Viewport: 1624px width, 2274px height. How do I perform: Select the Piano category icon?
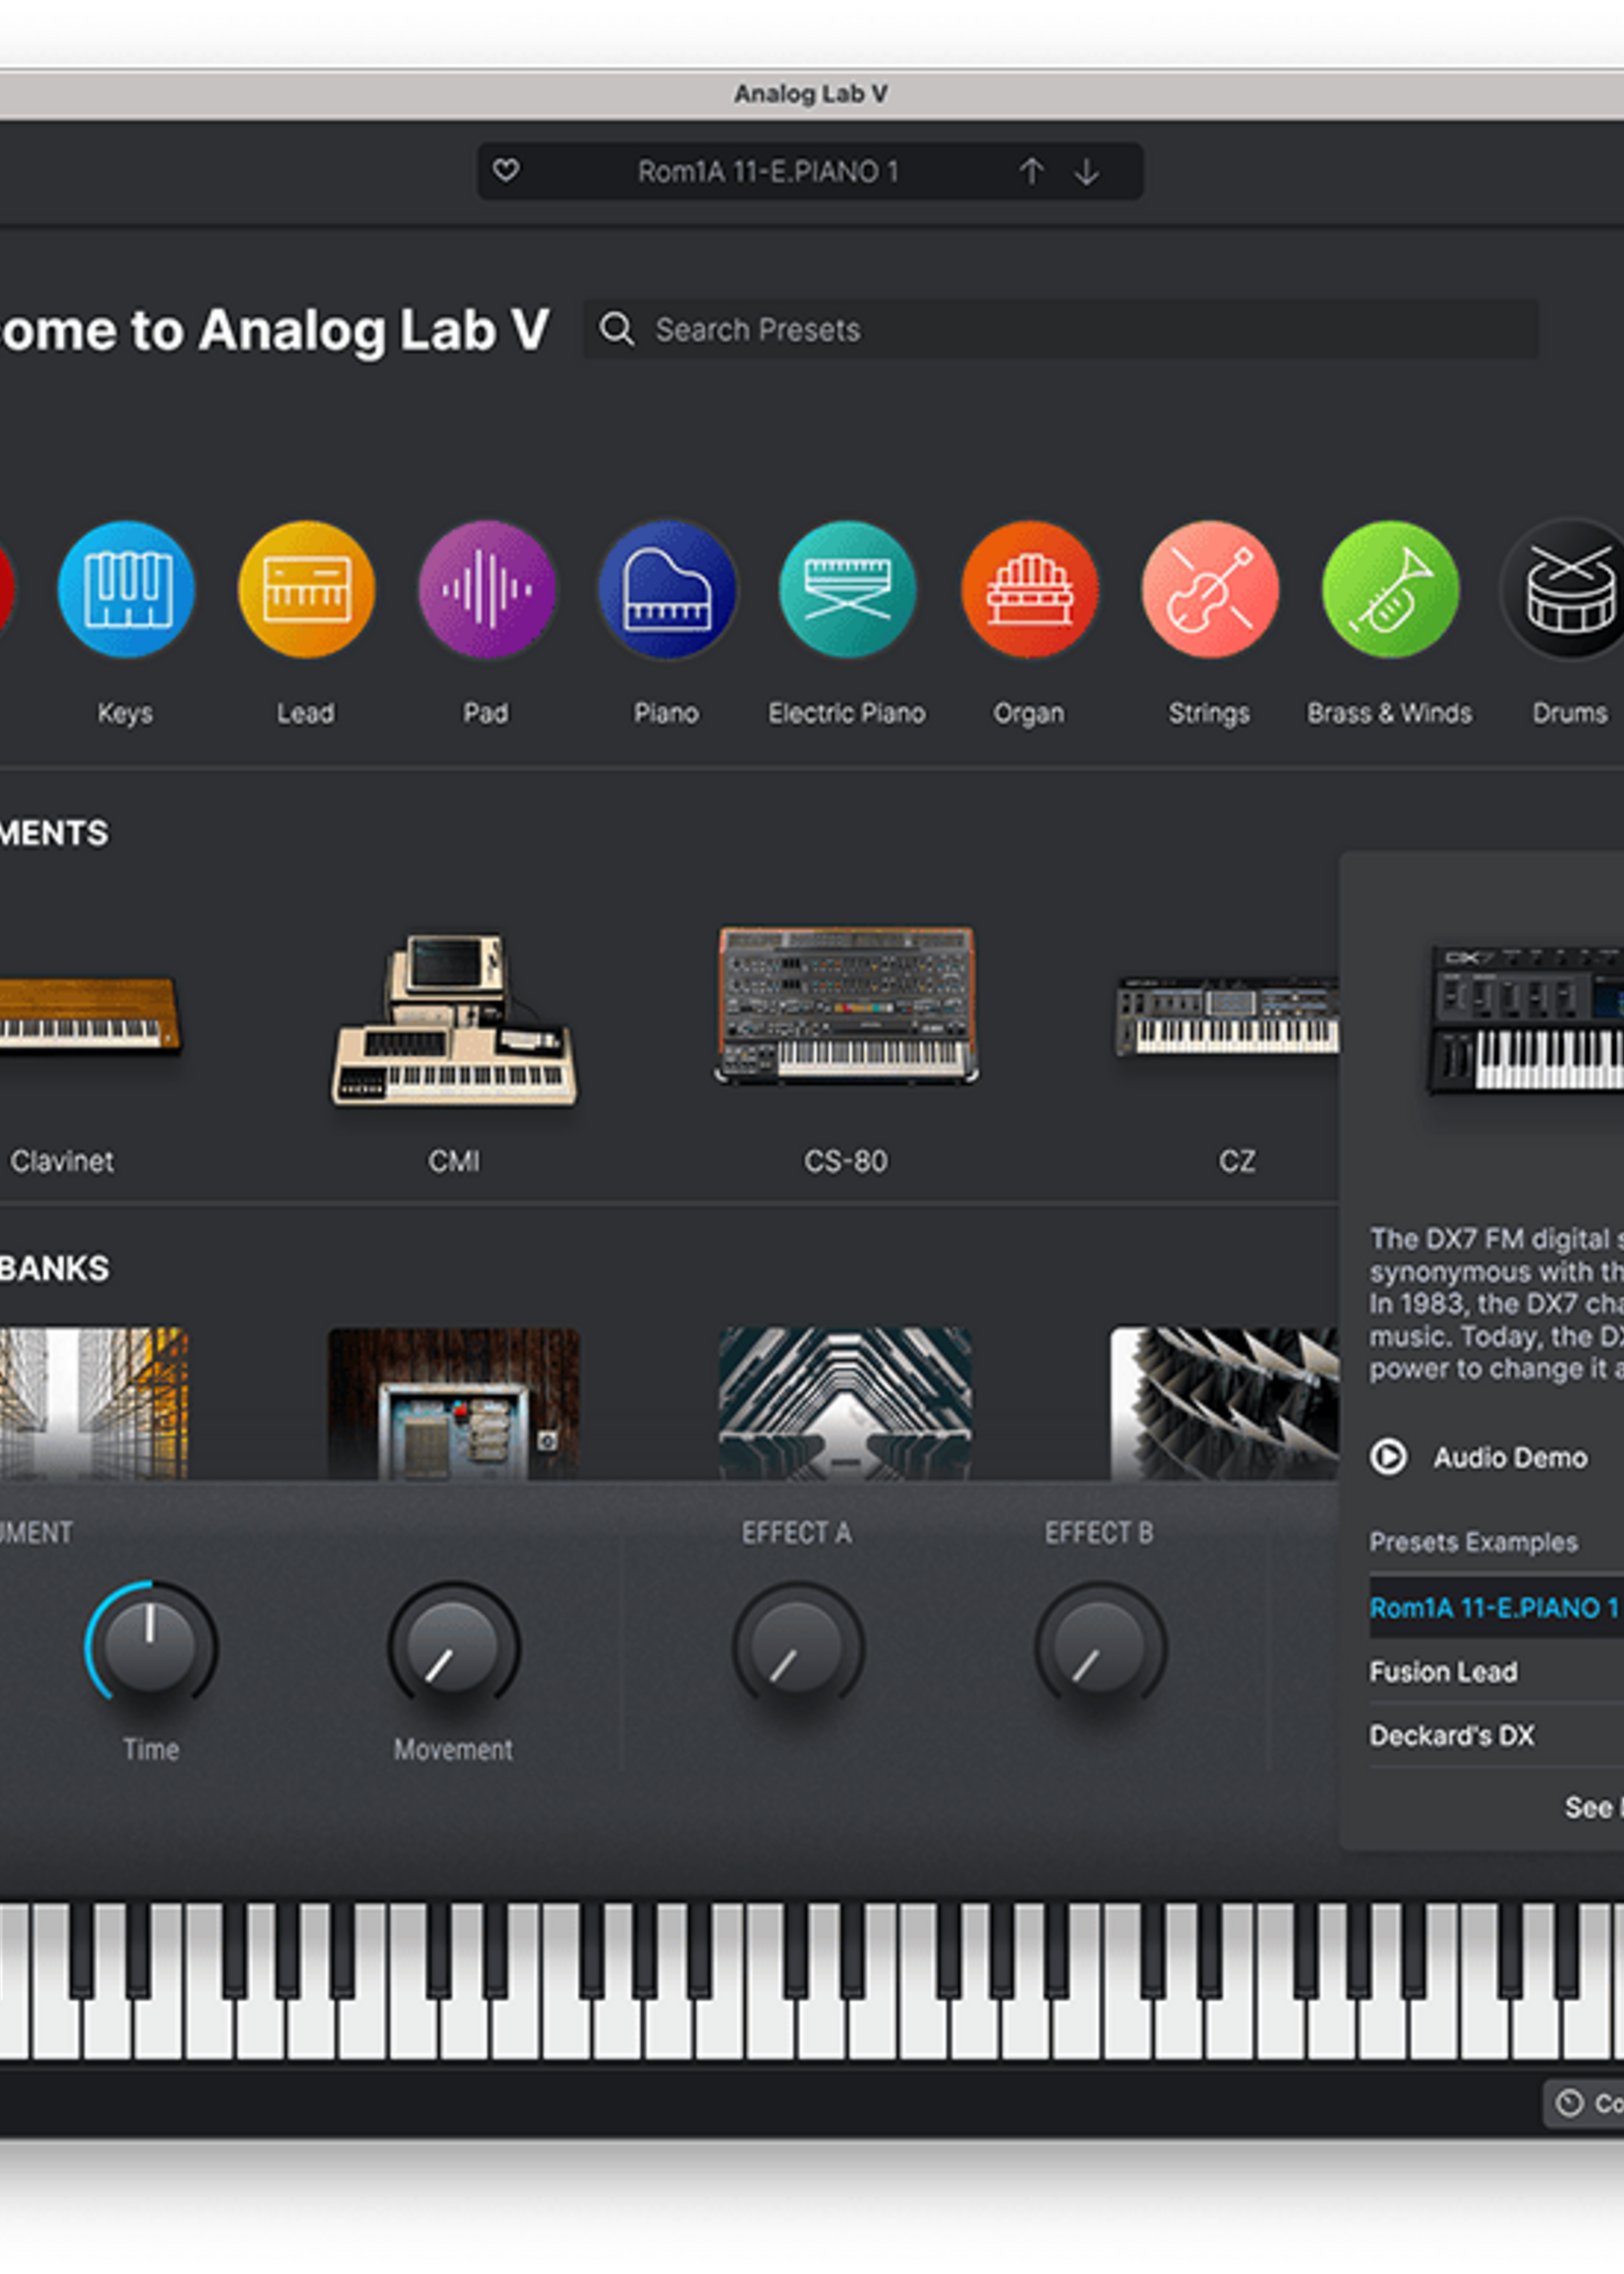(667, 589)
